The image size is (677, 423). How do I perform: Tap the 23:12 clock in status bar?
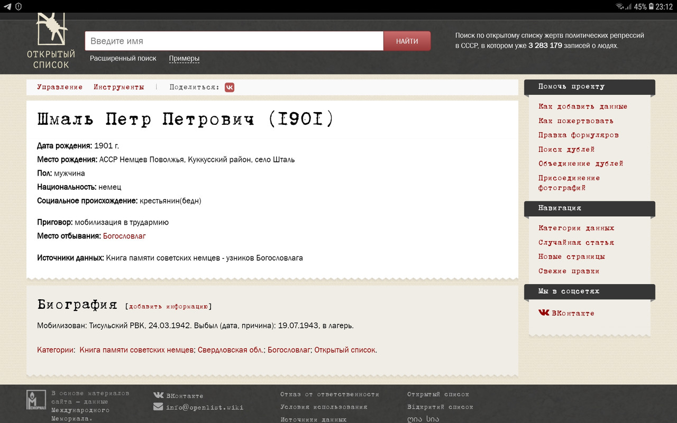(663, 6)
